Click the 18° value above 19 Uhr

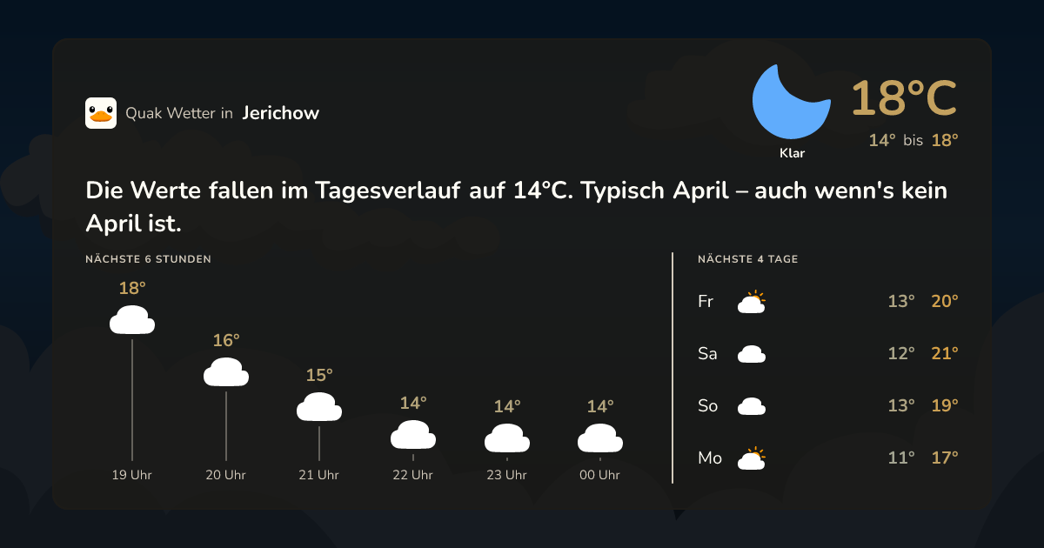[132, 288]
